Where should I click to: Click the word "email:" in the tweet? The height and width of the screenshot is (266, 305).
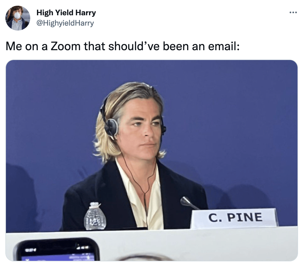click(x=224, y=46)
